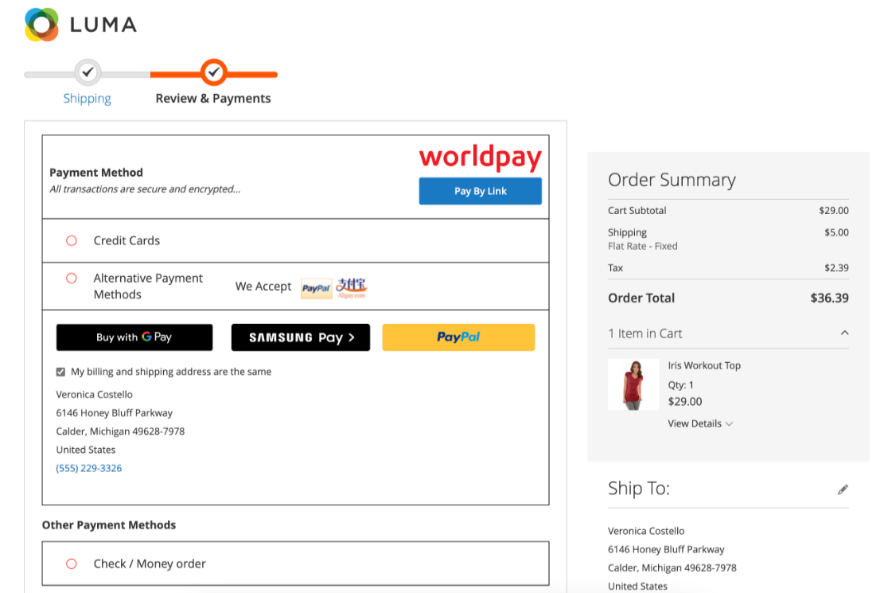Click the Flat Rate - Fixed shipping text
884x593 pixels.
[x=643, y=246]
